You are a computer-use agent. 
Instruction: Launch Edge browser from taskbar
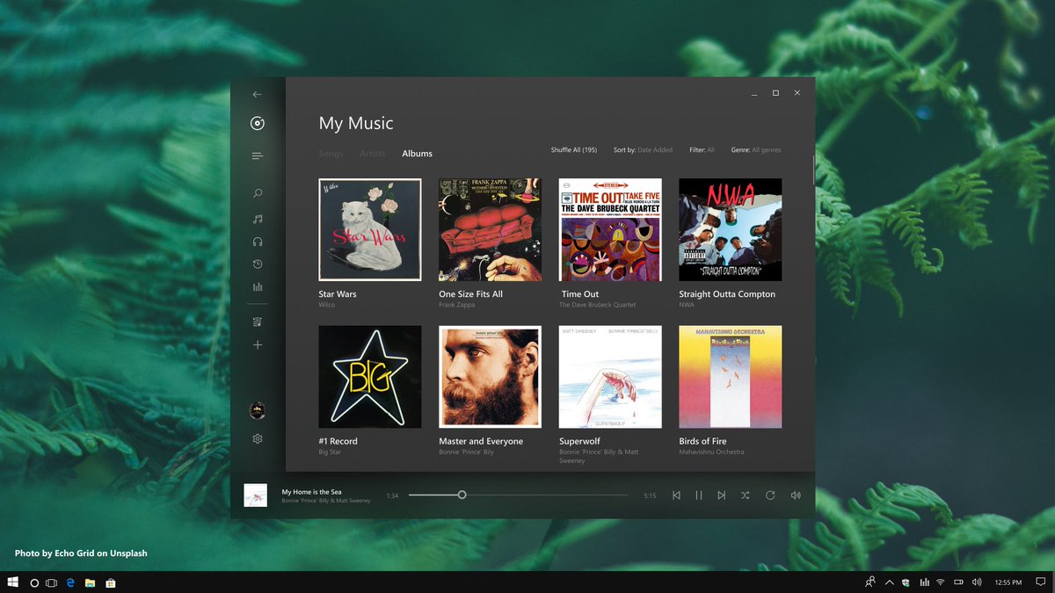point(70,582)
